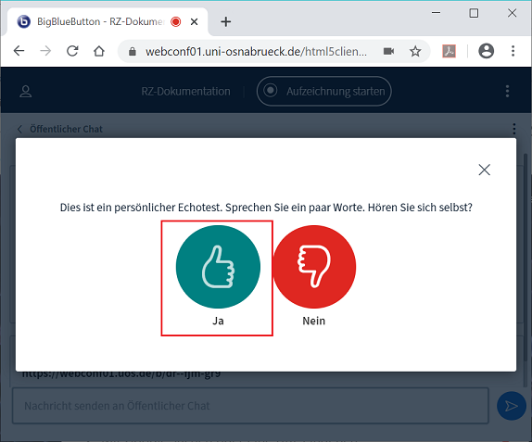The width and height of the screenshot is (532, 442).
Task: Open Chrome profile avatar
Action: [487, 51]
